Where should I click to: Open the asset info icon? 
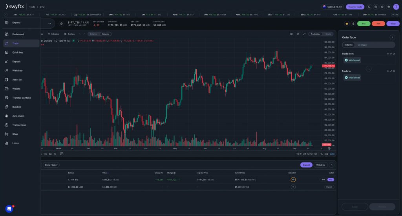[62, 24]
